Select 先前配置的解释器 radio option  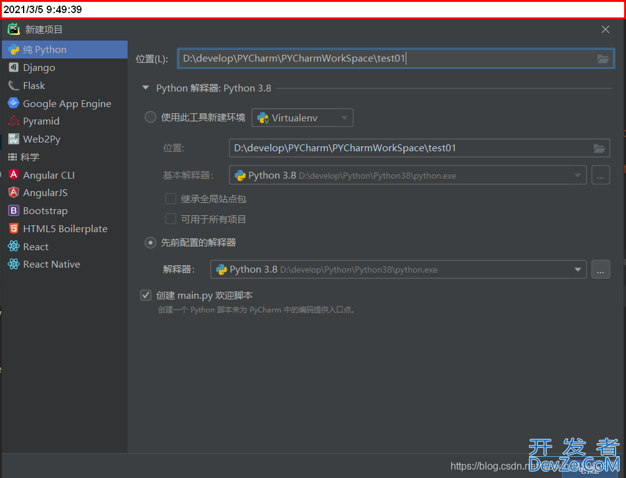[x=150, y=242]
